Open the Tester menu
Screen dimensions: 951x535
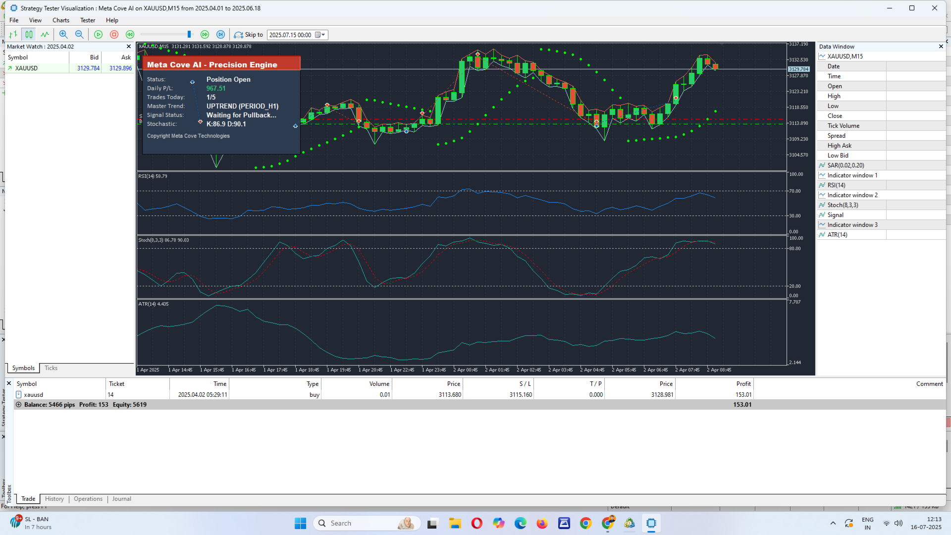click(x=88, y=20)
